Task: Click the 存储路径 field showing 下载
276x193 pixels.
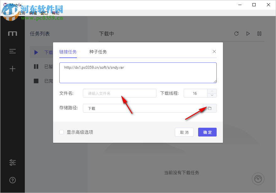Action: [143, 108]
